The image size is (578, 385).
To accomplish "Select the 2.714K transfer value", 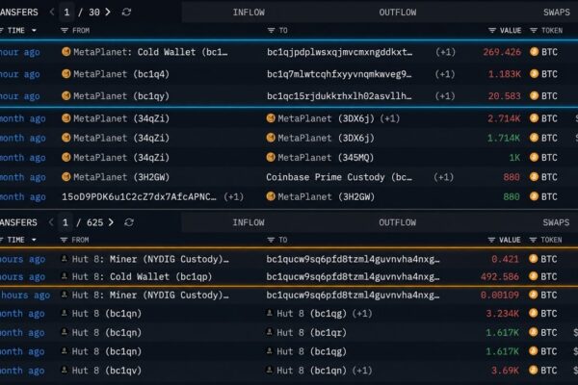I will pyautogui.click(x=504, y=118).
